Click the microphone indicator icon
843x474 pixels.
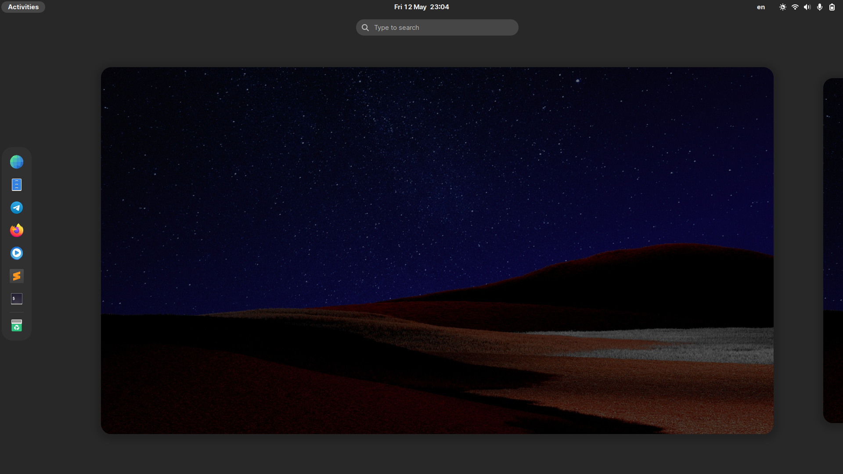click(819, 7)
